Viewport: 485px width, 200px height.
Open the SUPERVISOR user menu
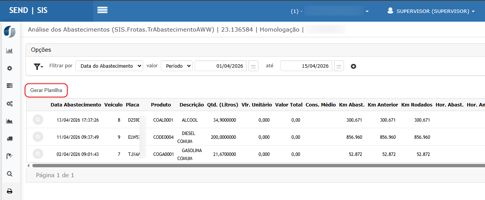coord(431,11)
